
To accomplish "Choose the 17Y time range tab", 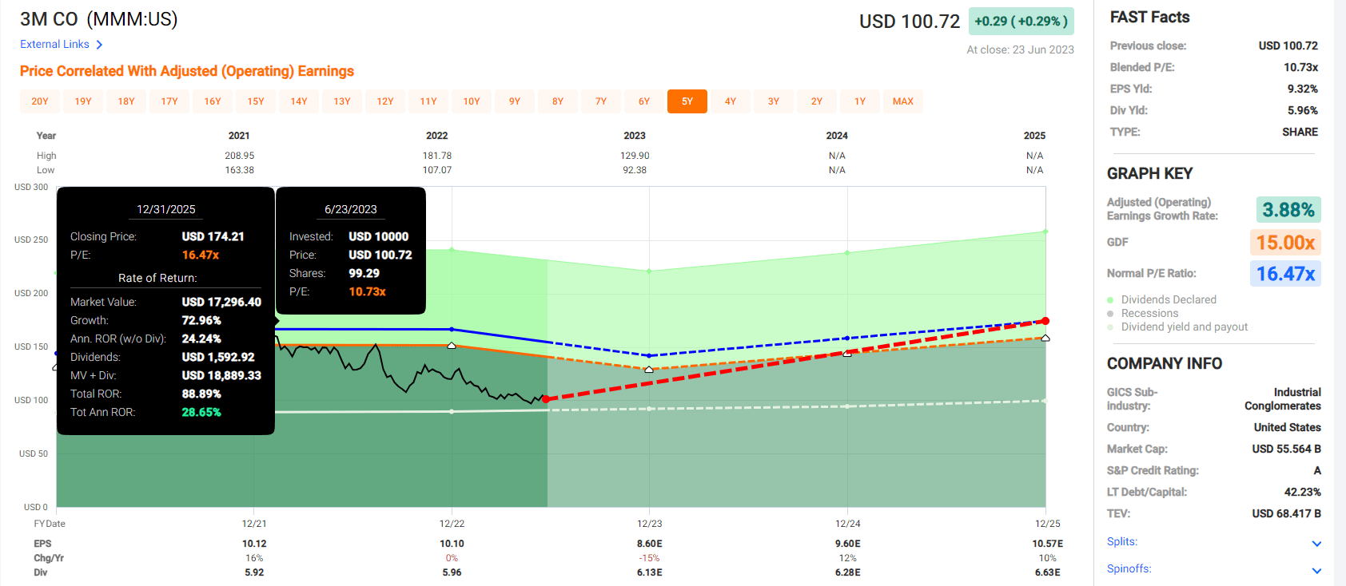I will (x=169, y=101).
